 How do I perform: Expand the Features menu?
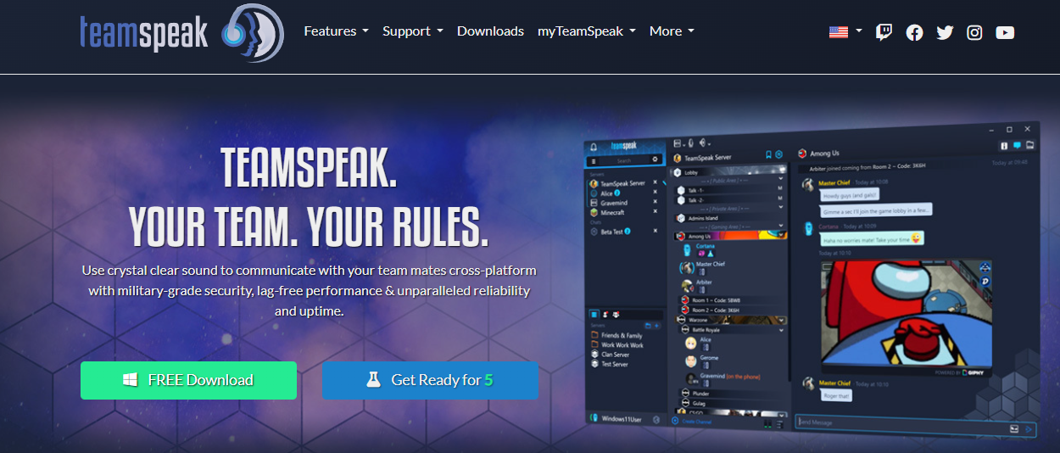(336, 31)
